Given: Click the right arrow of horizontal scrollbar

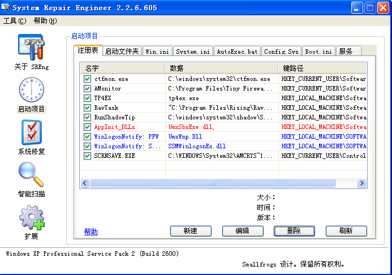Looking at the screenshot, I should coord(361,183).
